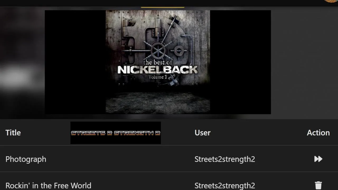Open the avatar at top-right corner
Viewport: 338px width, 190px height.
click(x=331, y=1)
